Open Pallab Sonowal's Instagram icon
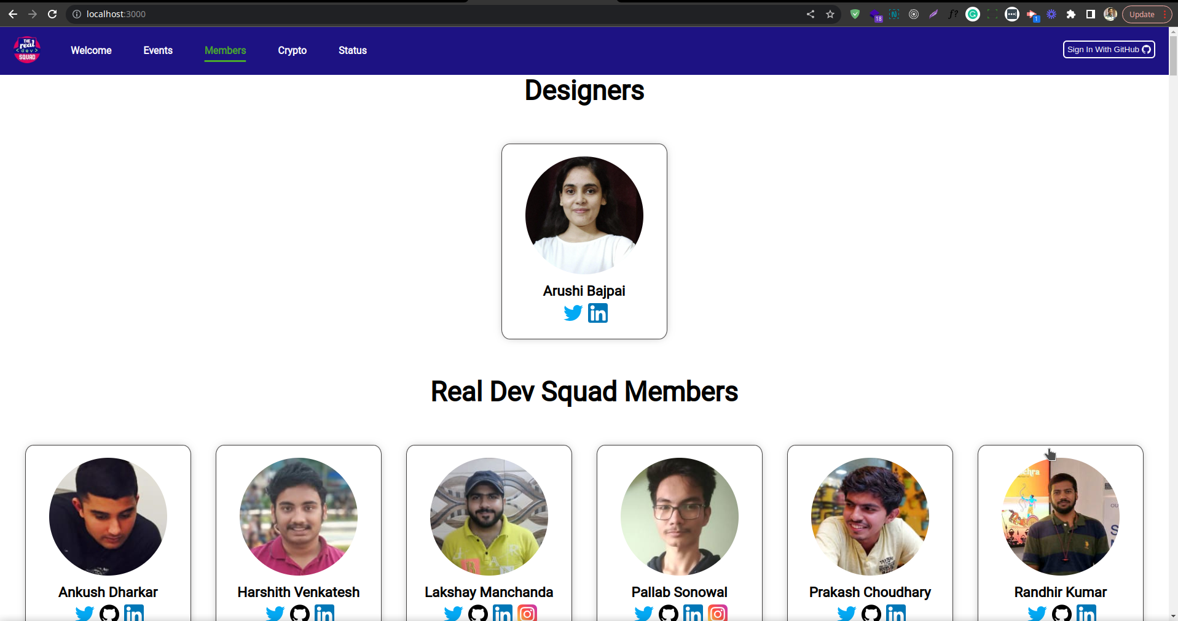Screen dimensions: 1178x621 click(718, 613)
